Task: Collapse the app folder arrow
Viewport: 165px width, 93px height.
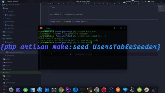Action: tap(2, 8)
